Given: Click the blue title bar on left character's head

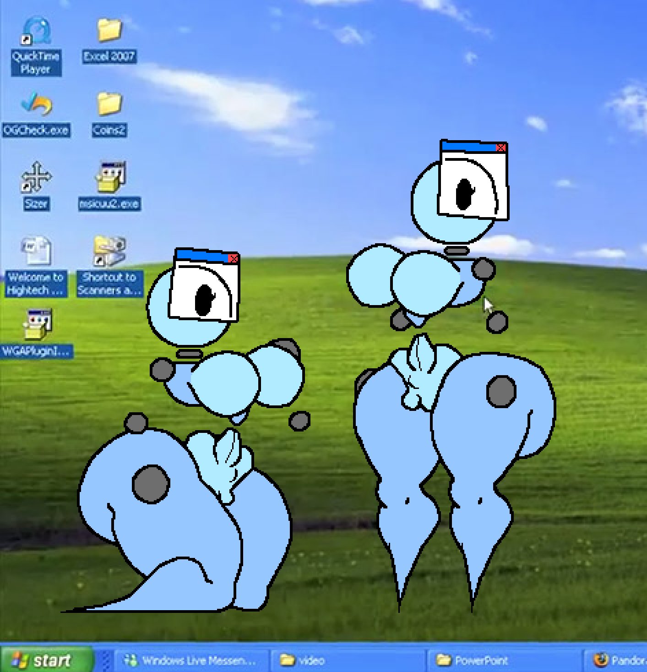Looking at the screenshot, I should click(x=202, y=256).
